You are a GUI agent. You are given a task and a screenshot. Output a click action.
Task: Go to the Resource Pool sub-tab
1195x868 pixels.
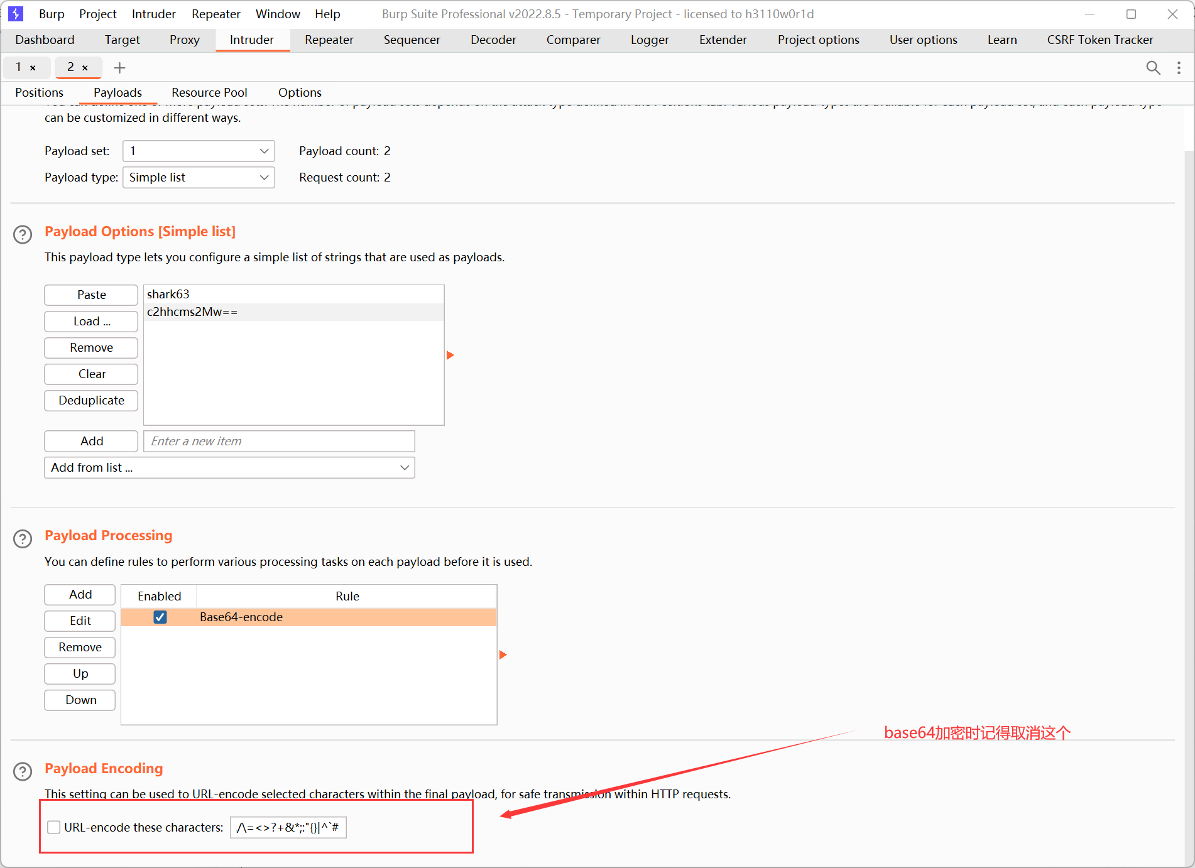209,92
